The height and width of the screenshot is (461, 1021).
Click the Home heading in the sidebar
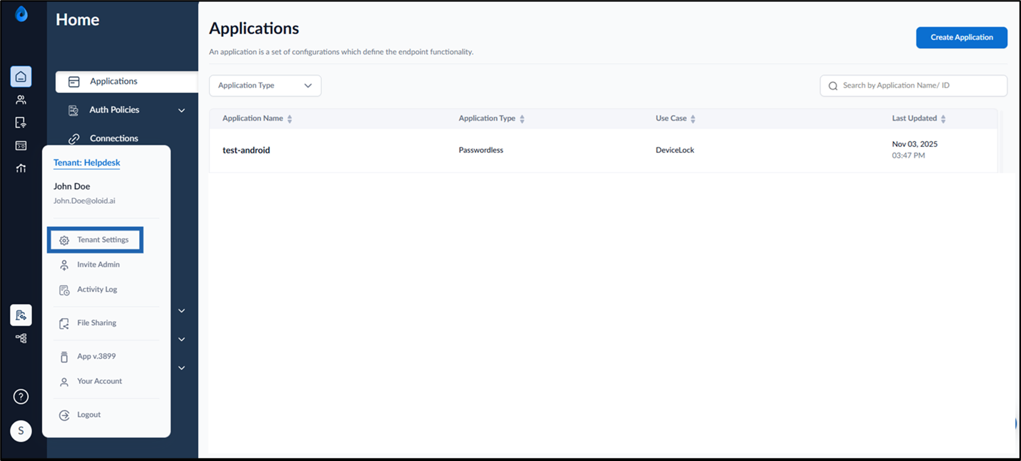(x=77, y=20)
